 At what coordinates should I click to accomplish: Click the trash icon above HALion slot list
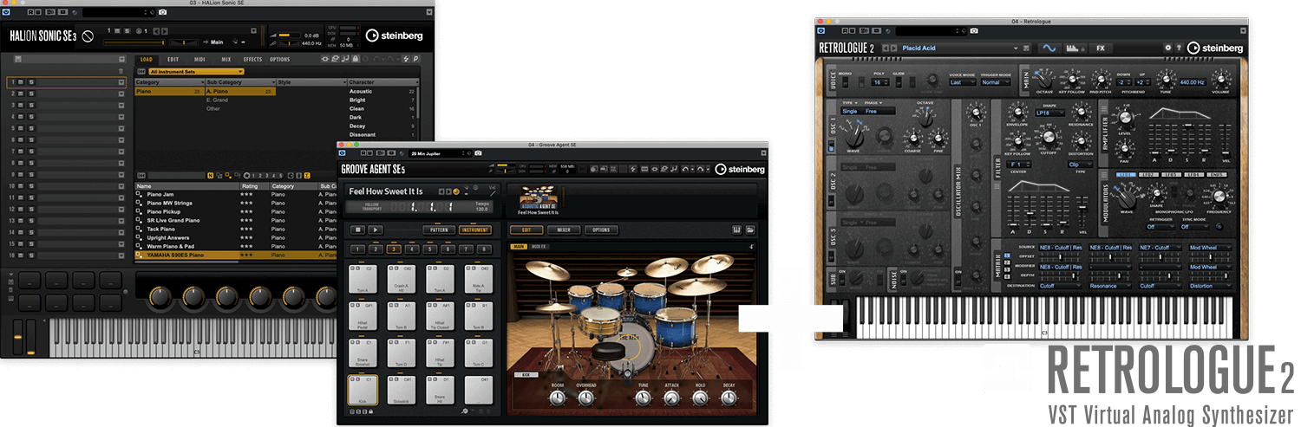point(121,70)
